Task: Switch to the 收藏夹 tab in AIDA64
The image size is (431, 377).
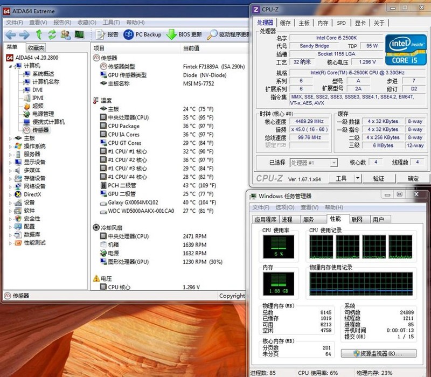Action: pos(36,48)
